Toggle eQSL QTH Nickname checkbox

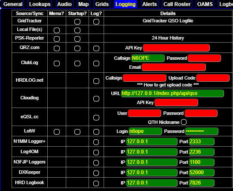[184, 122]
